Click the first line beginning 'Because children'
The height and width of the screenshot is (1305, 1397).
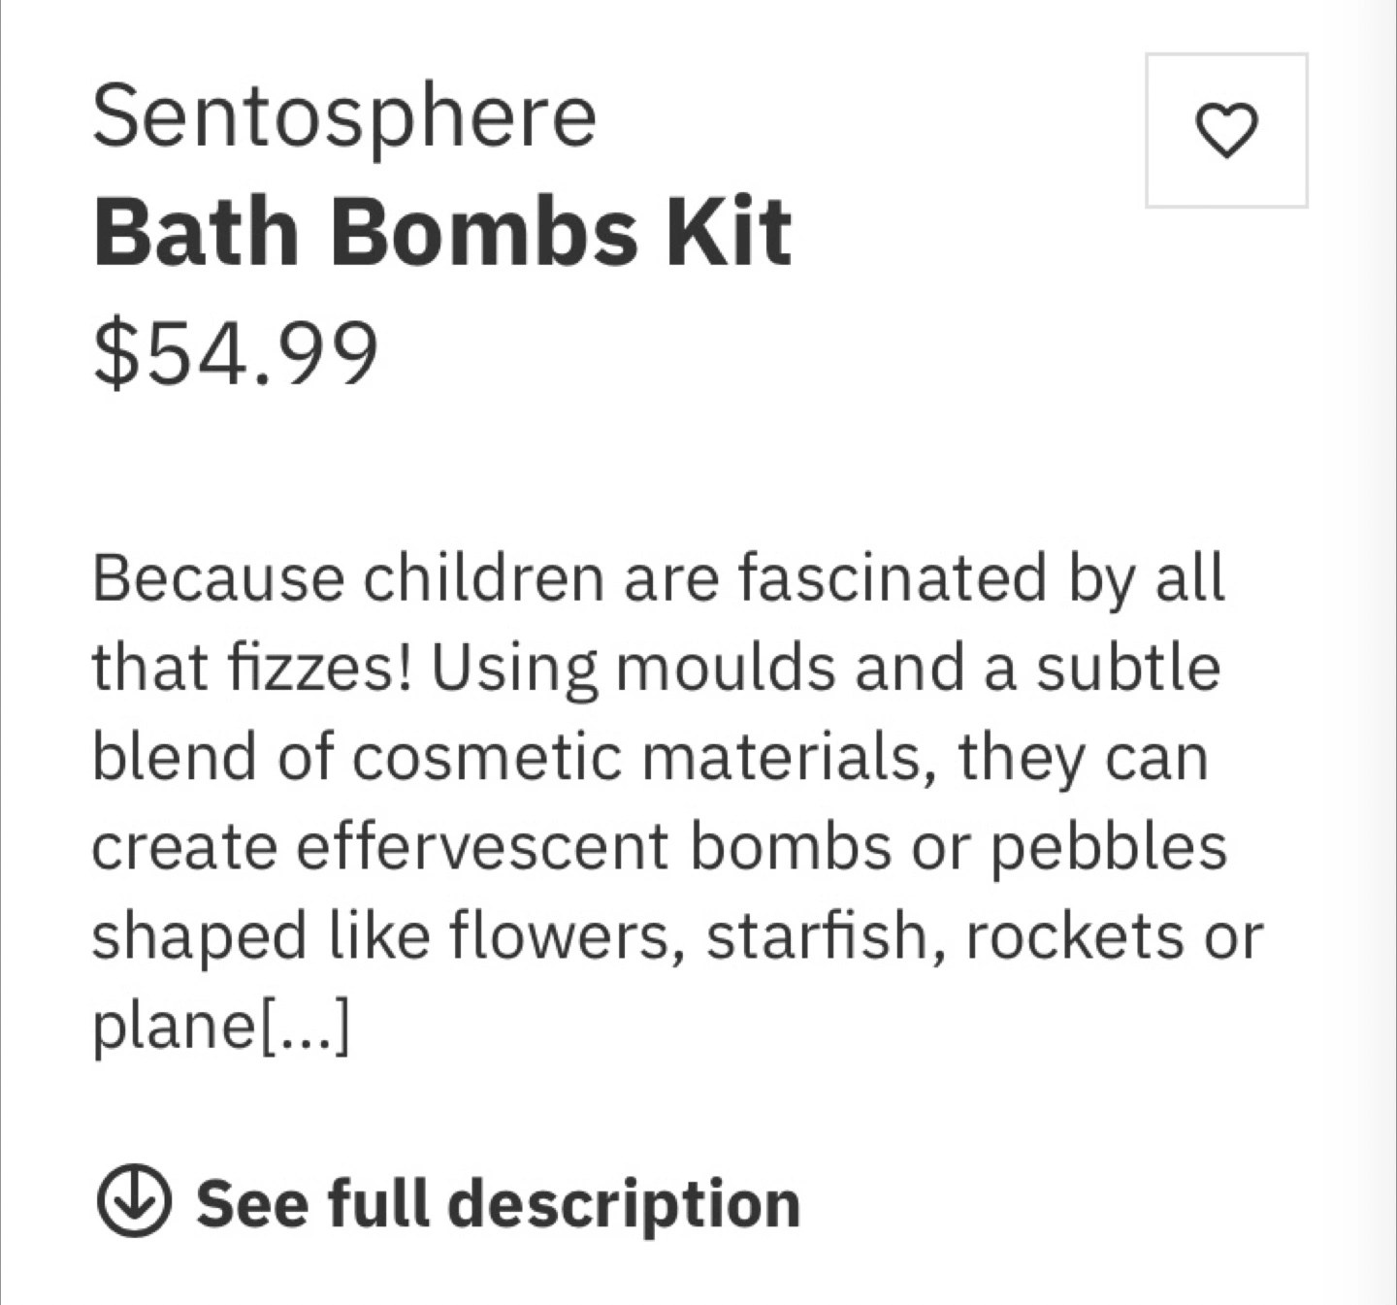[659, 578]
